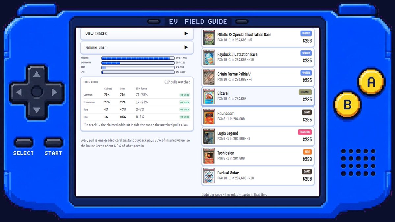Screen dimensions: 395x222
Task: Open the Typhlosion card image
Action: pos(209,156)
